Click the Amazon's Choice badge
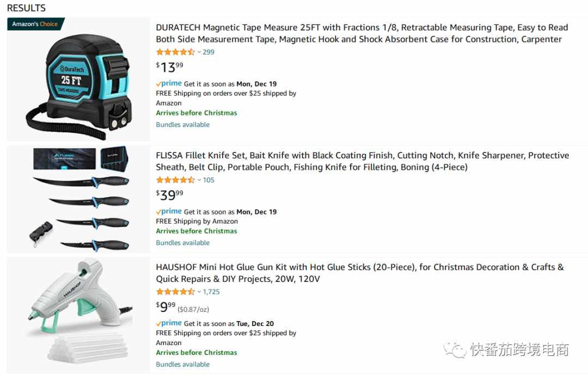 coord(35,24)
